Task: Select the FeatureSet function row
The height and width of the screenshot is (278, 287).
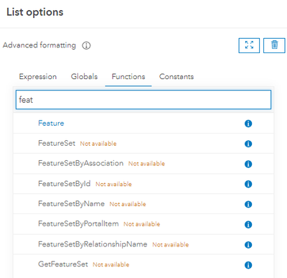Action: tap(143, 144)
